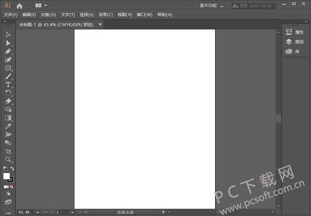
Task: Select the Zoom magnifier tool
Action: tap(8, 160)
